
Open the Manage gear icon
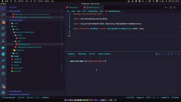coord(3,93)
